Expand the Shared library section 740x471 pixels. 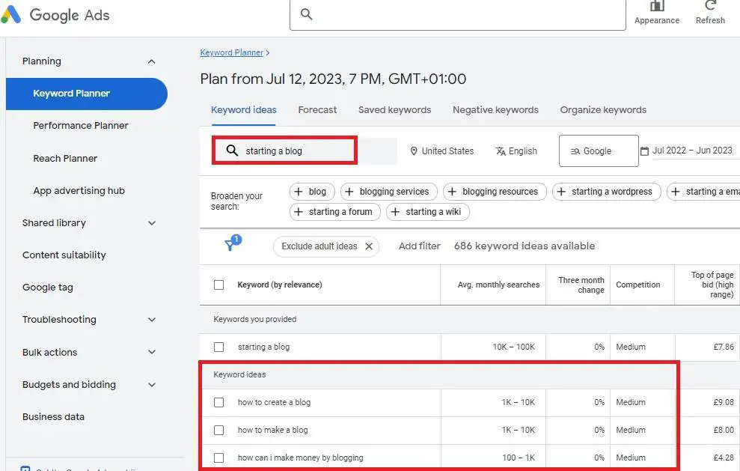pyautogui.click(x=151, y=223)
